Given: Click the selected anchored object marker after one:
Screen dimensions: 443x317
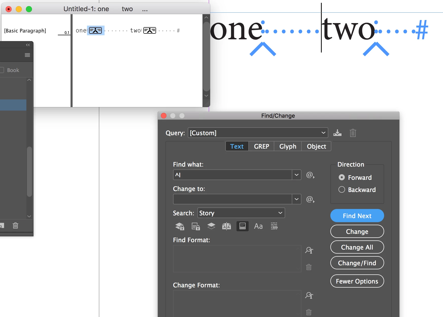Looking at the screenshot, I should tap(95, 30).
